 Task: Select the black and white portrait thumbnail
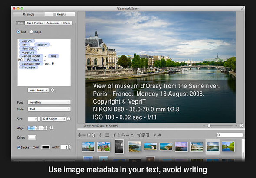click(119, 146)
